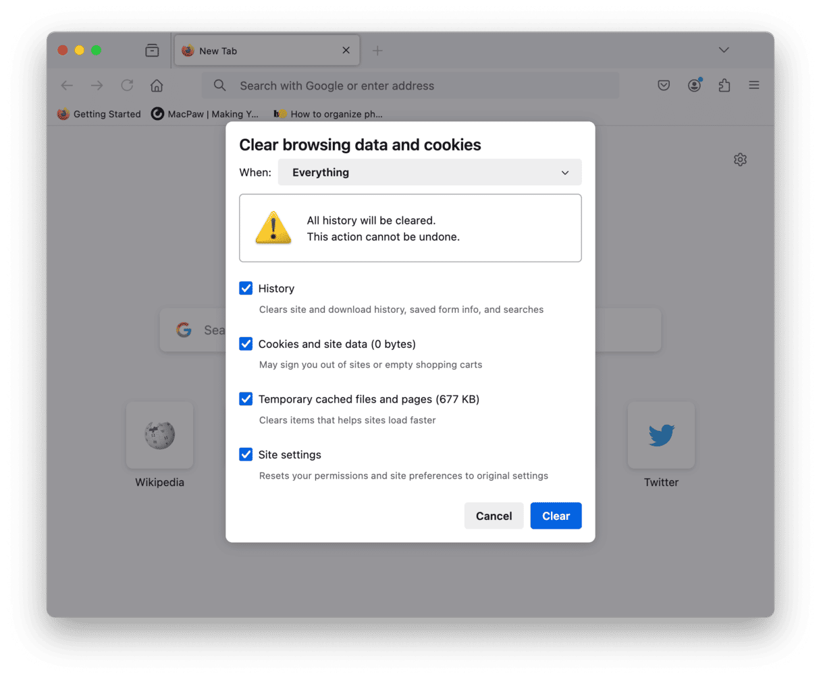Open the hamburger application menu

pos(754,86)
